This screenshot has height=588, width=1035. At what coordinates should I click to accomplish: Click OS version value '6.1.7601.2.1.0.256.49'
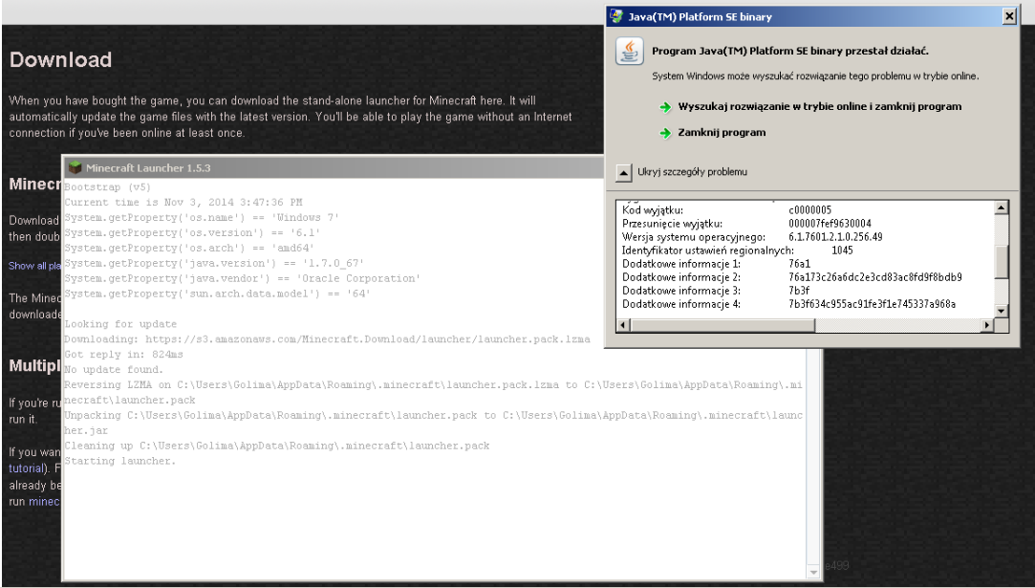click(x=835, y=236)
